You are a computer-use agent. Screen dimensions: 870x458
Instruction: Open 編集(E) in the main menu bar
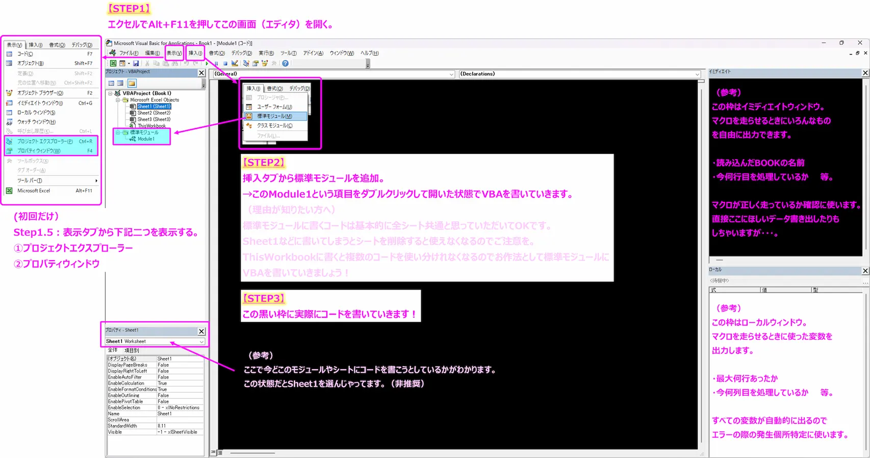[152, 53]
